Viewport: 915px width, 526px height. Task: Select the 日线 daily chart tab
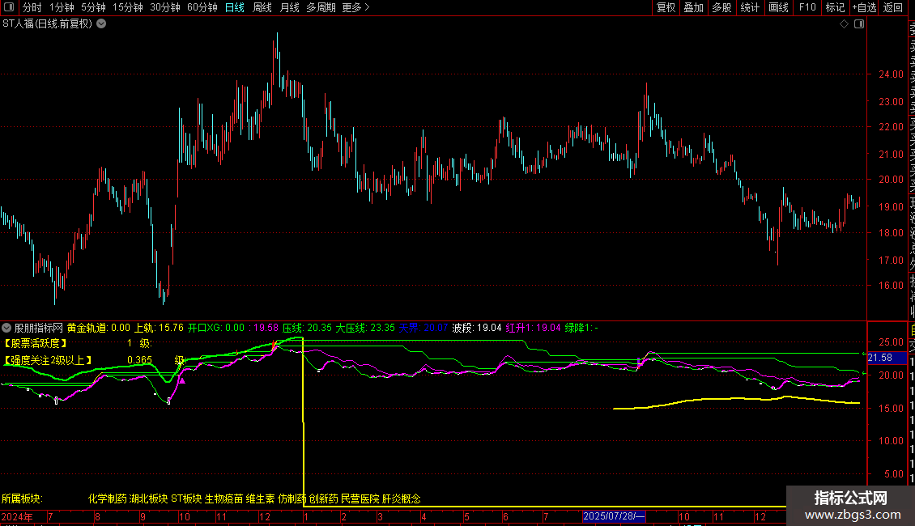(x=235, y=7)
